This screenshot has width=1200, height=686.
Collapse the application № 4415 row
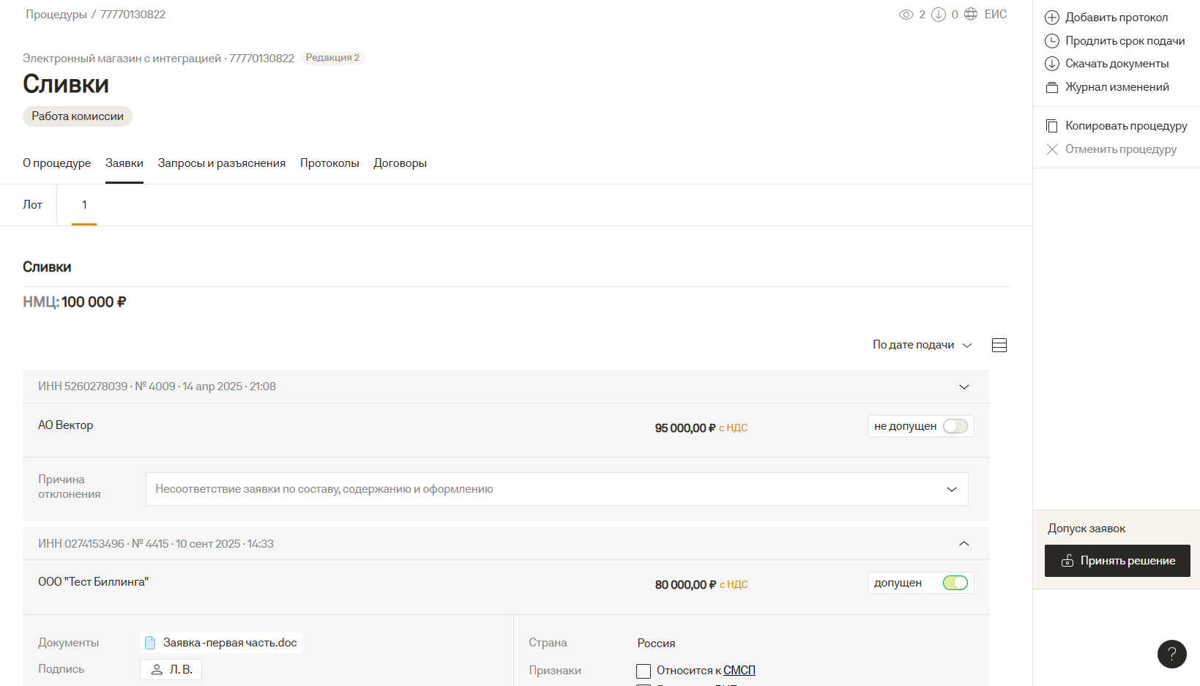coord(964,543)
